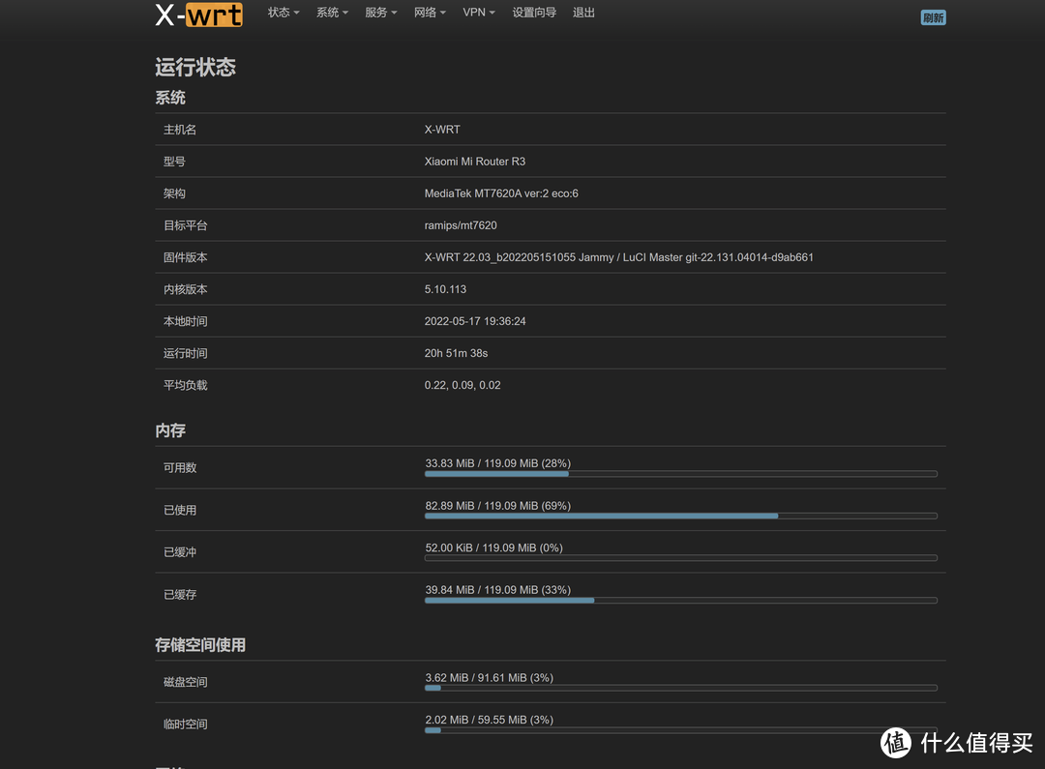This screenshot has height=769, width=1045.
Task: Click the 已缓冲 row label
Action: pos(180,551)
